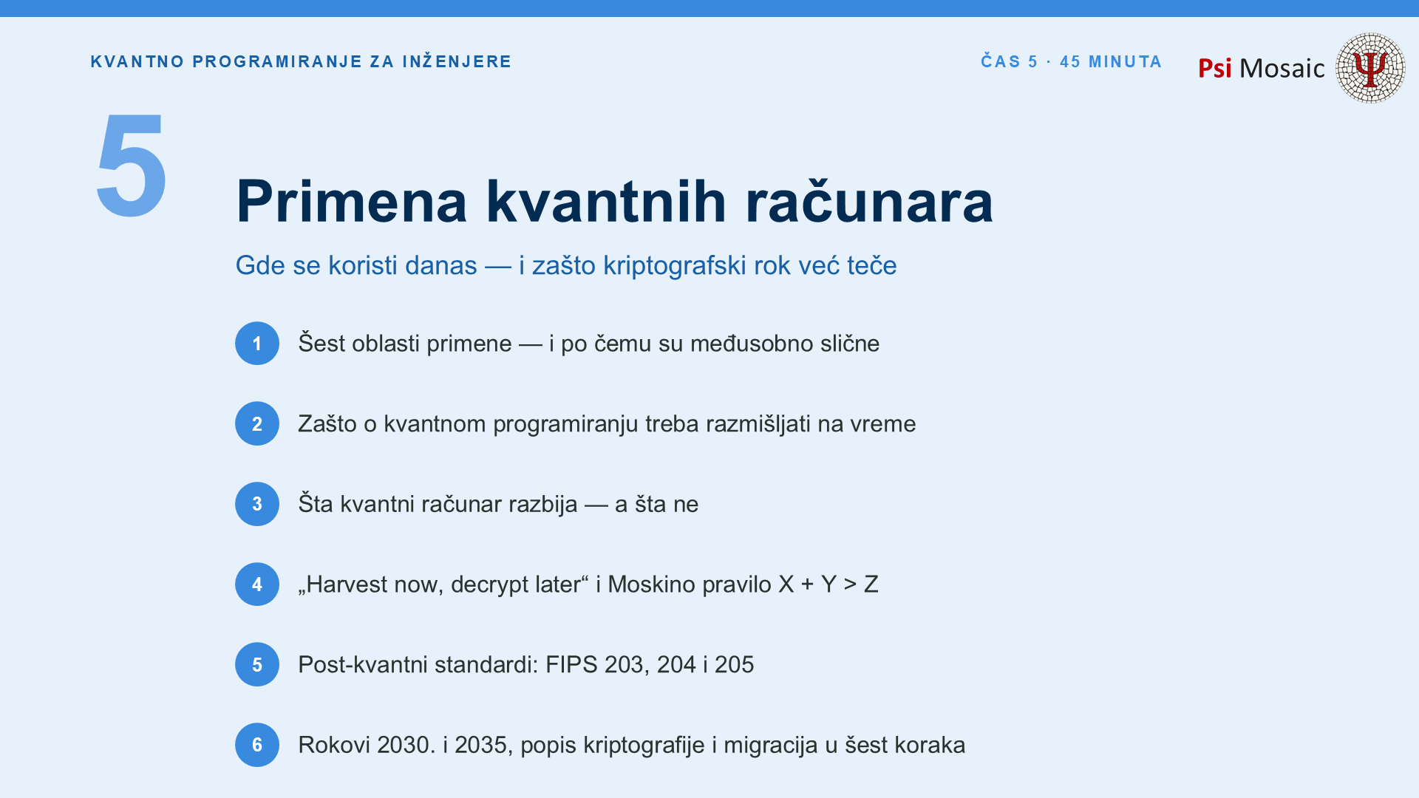
Task: Click item 'Zašto o kvantnom programiranju treba razmišljati'
Action: click(x=555, y=424)
